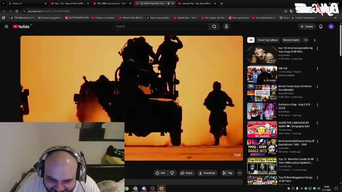Go back in browser history
Image resolution: width=342 pixels, height=192 pixels.
4,11
